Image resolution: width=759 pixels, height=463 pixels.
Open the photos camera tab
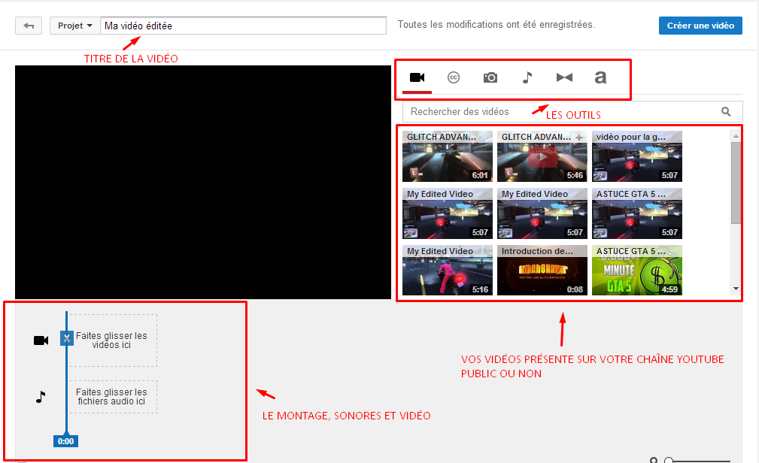coord(490,77)
